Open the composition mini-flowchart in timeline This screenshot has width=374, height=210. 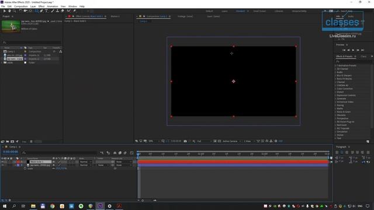pyautogui.click(x=102, y=153)
